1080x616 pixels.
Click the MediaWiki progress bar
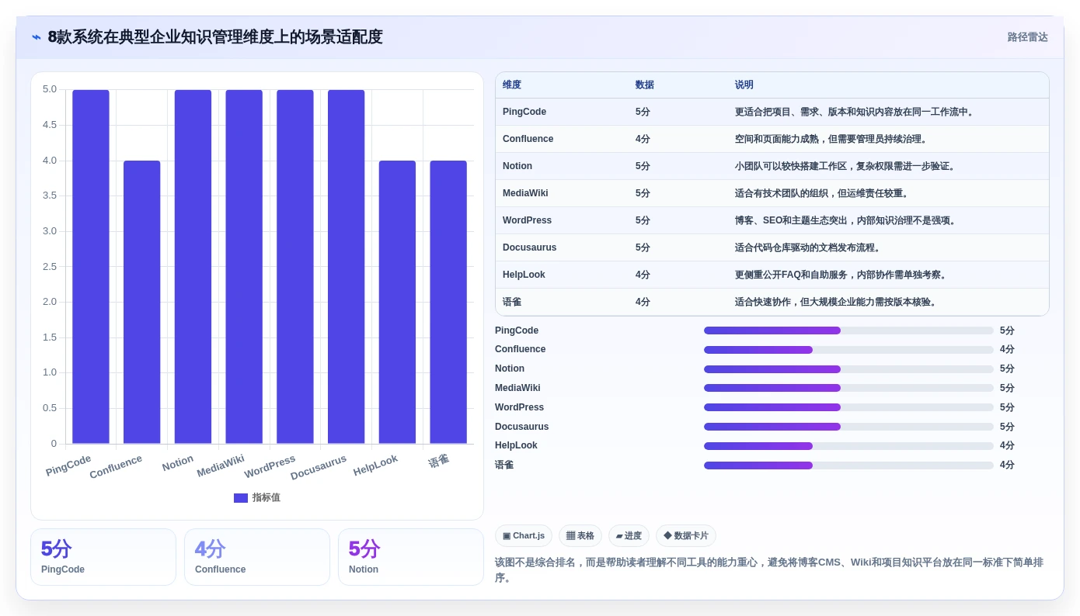tap(848, 388)
